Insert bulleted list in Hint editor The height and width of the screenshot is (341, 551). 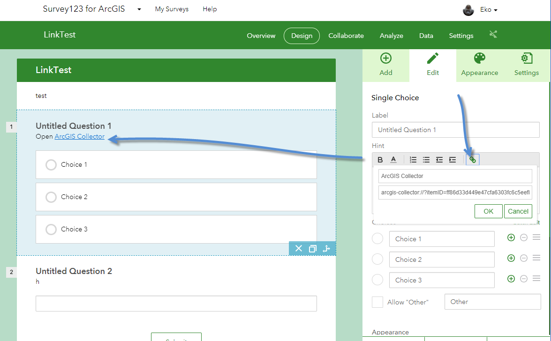(426, 160)
